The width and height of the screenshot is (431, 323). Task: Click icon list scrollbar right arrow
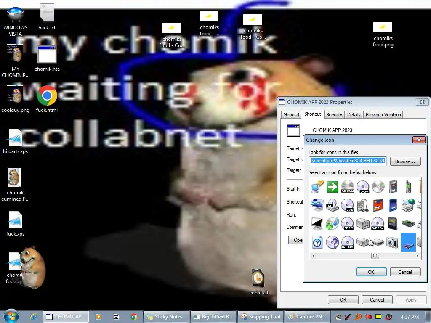tap(417, 256)
